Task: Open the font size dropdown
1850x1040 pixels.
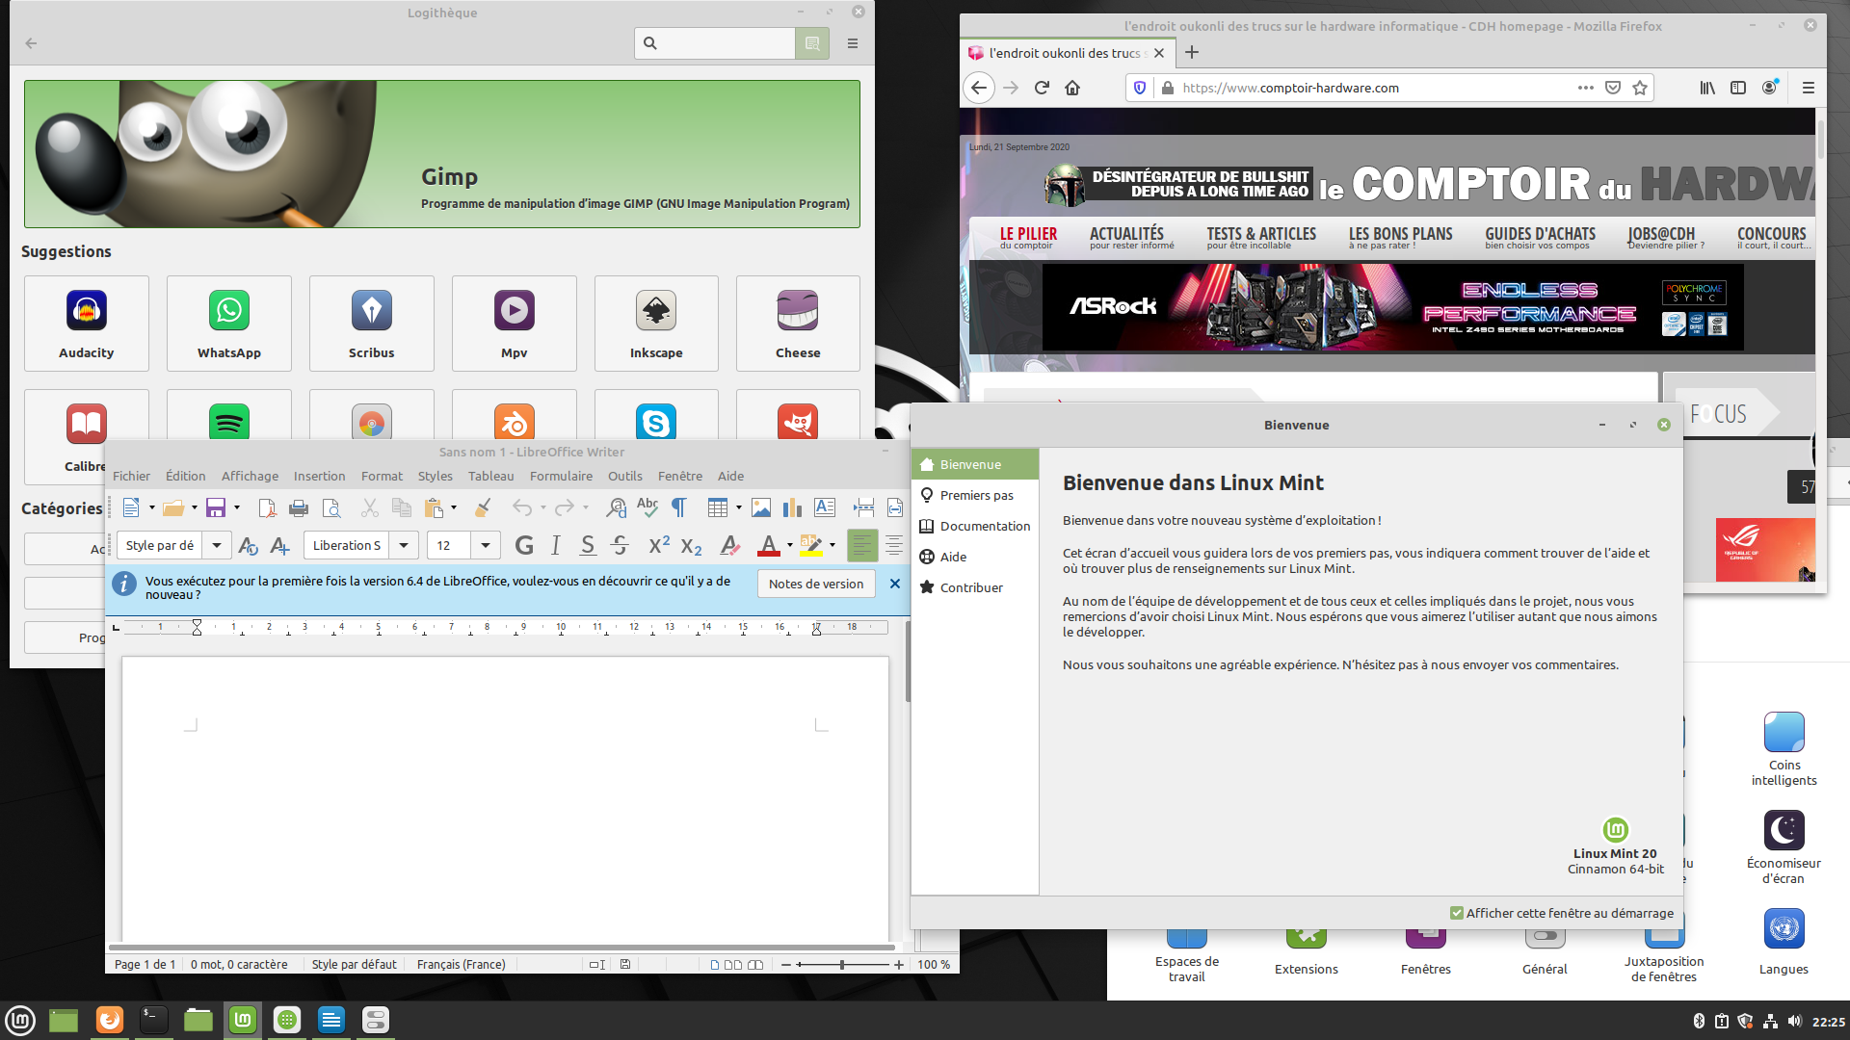Action: [x=486, y=545]
